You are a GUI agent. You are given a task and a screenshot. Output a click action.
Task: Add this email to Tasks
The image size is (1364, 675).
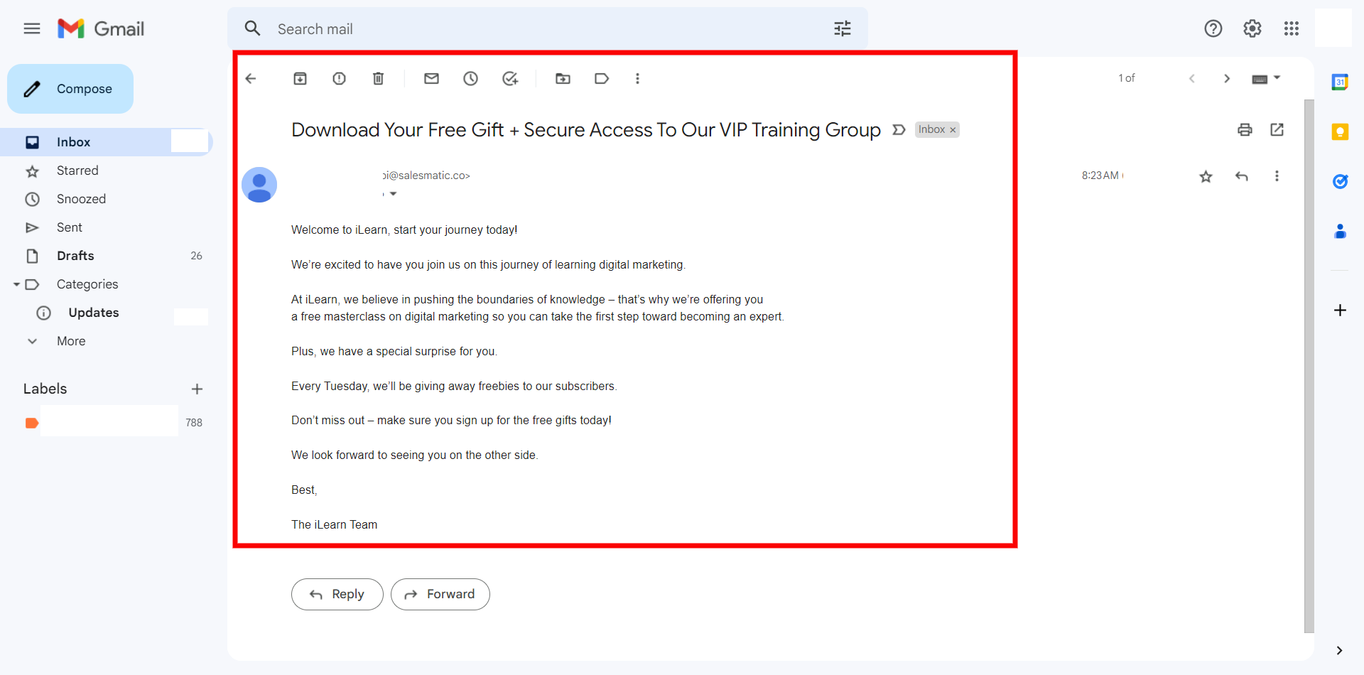510,79
